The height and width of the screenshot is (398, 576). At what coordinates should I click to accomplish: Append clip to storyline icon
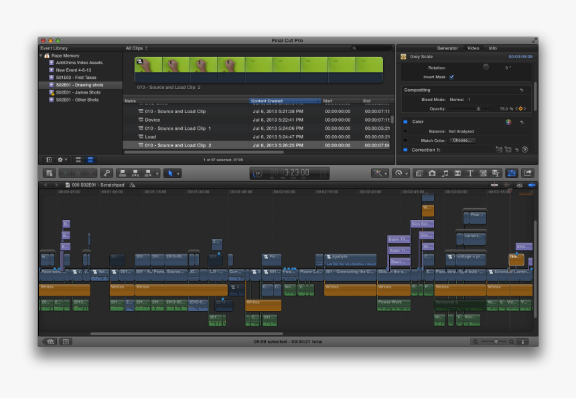[x=147, y=173]
